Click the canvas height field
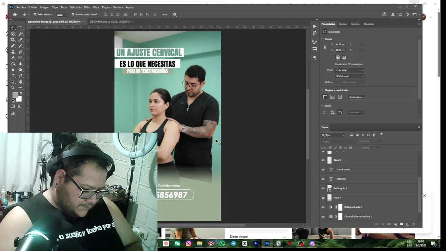The height and width of the screenshot is (251, 446). point(340,50)
